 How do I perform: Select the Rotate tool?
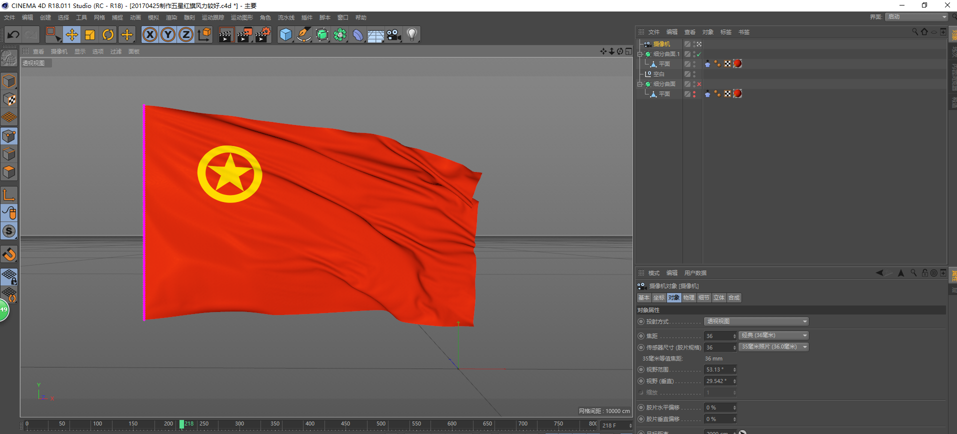[108, 34]
